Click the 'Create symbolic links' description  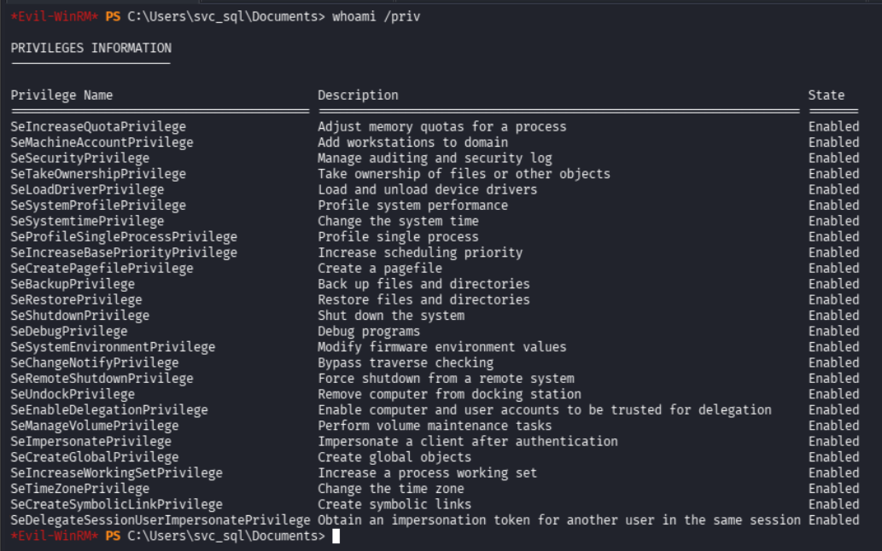pos(394,504)
